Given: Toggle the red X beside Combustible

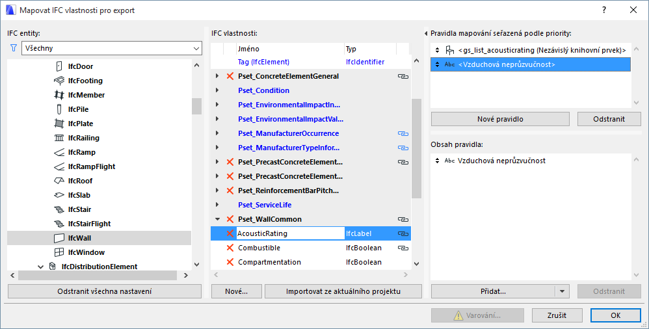Looking at the screenshot, I should (x=230, y=248).
